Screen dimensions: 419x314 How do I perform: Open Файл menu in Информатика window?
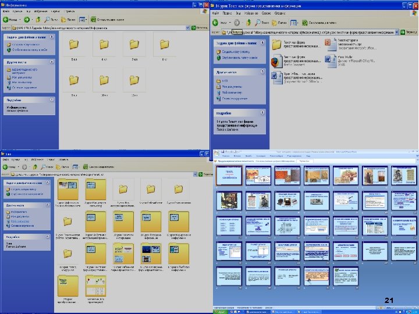pos(6,12)
